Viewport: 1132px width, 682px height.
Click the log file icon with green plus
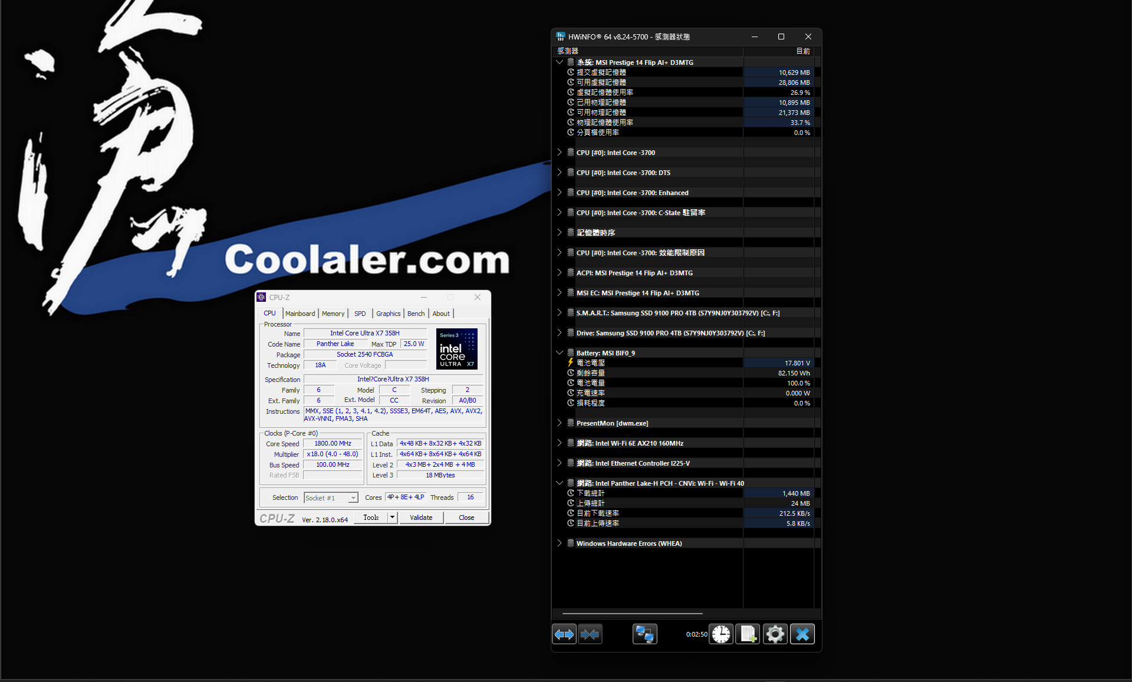tap(748, 634)
